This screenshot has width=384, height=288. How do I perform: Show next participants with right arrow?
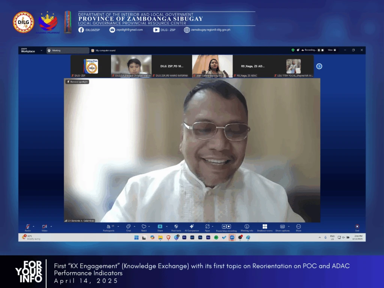[x=319, y=66]
